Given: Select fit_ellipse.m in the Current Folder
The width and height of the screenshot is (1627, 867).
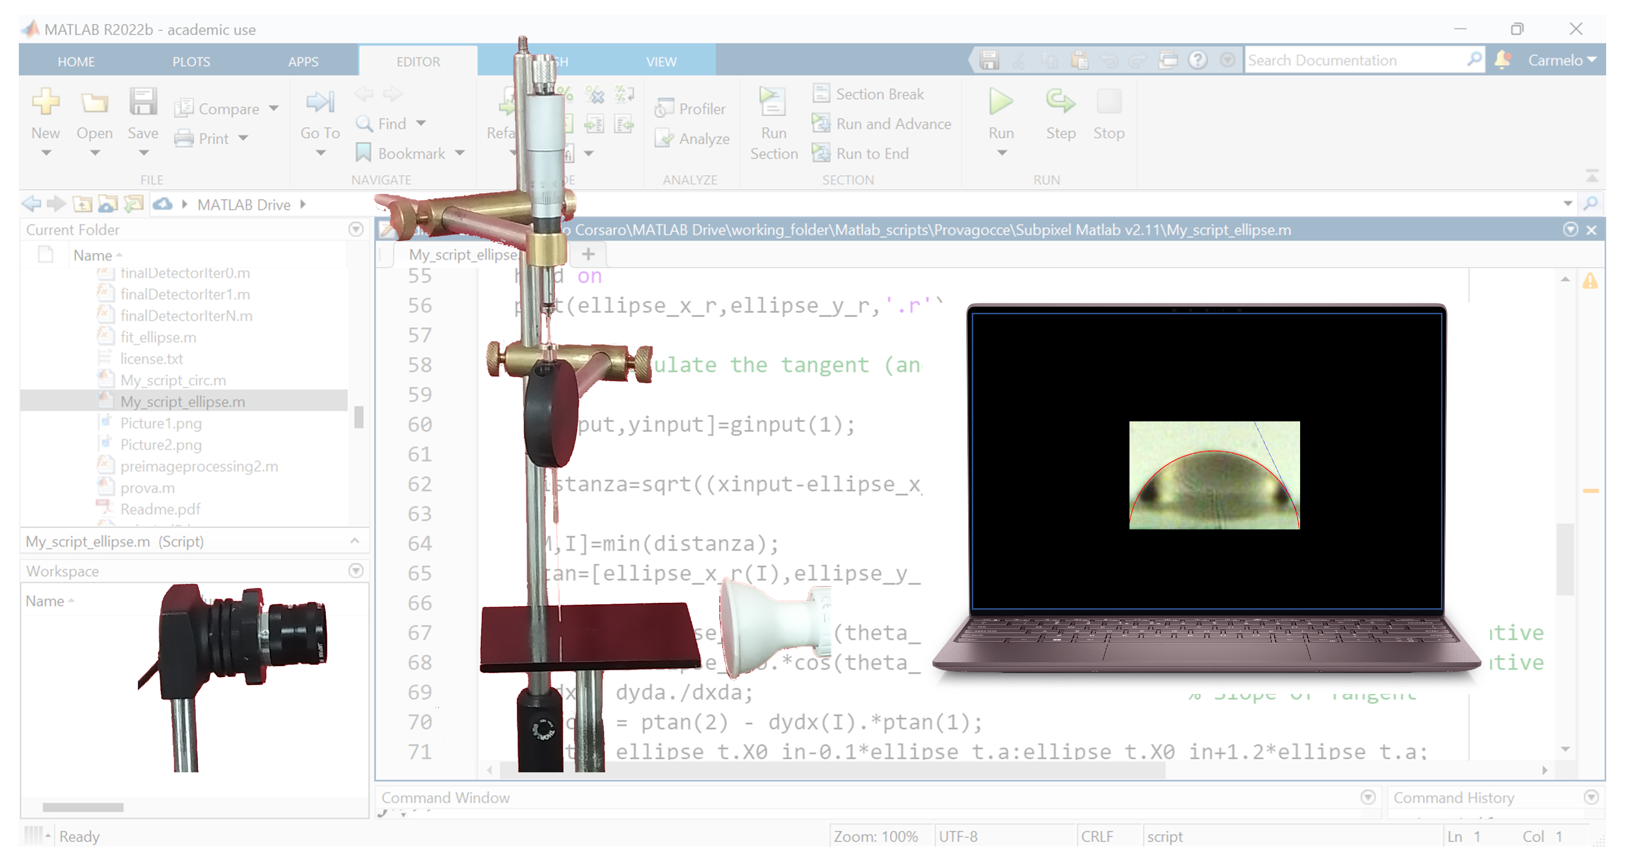Looking at the screenshot, I should pos(158,337).
